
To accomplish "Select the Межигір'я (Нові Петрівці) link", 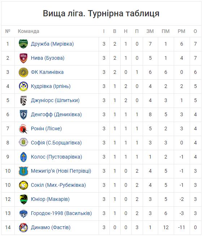I will click(x=61, y=171).
